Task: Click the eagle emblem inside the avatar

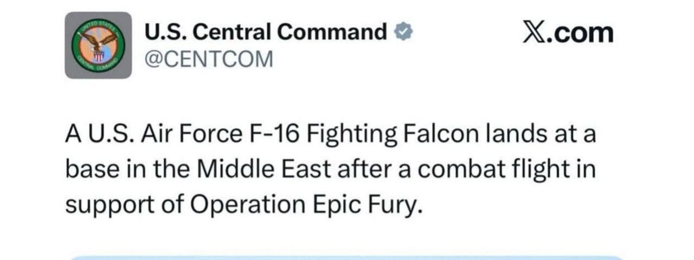Action: pos(99,42)
